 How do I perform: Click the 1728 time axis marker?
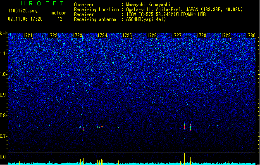tap(201, 35)
